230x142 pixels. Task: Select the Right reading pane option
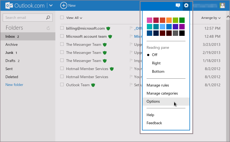click(156, 63)
